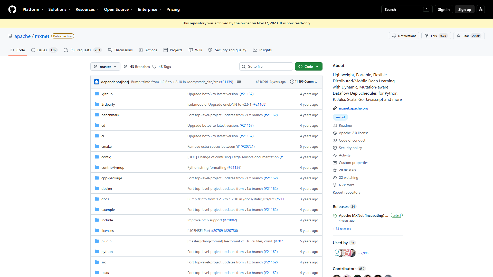Click the watching eye icon
Screen dimensions: 493x277
click(335, 178)
